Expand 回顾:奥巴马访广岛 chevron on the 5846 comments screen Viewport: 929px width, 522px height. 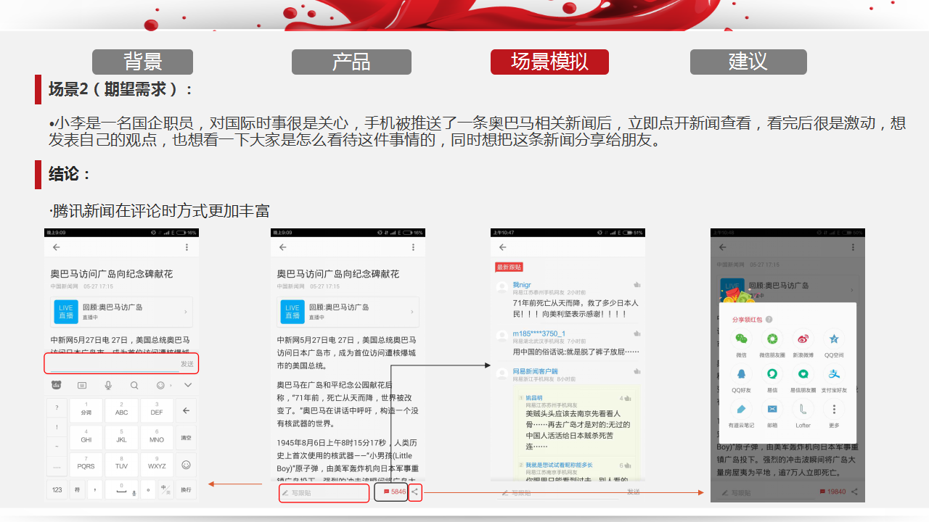point(412,312)
